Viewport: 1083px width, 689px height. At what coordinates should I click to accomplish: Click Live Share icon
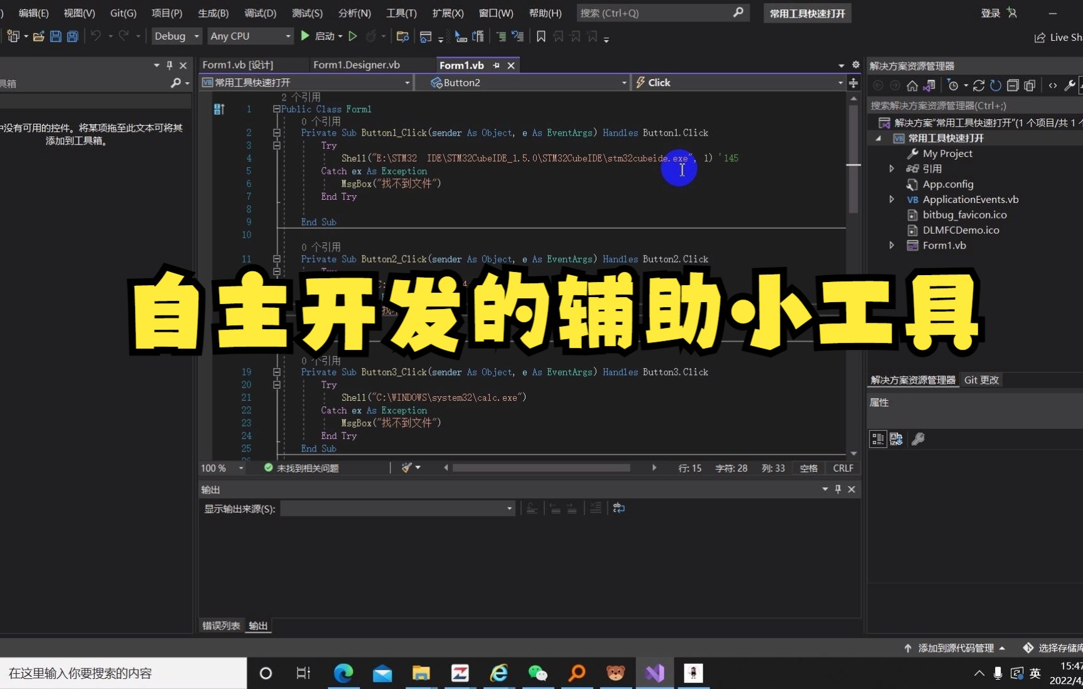(1040, 37)
